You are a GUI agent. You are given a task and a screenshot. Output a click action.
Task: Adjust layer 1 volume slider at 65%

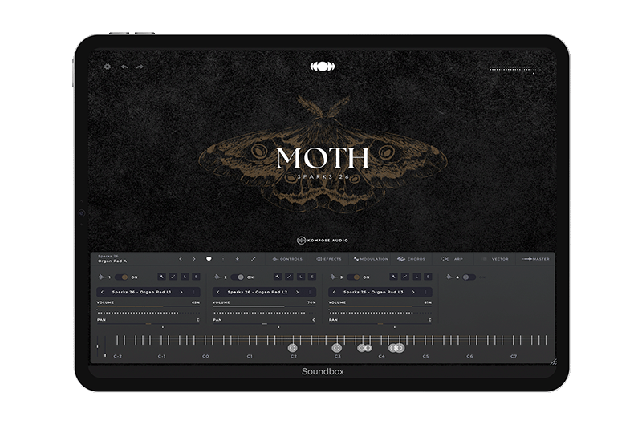[148, 306]
